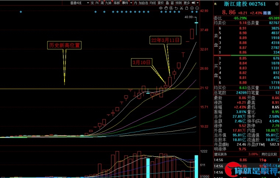
Task: Click the 涨停 9.52 value
Action: pyautogui.click(x=243, y=126)
